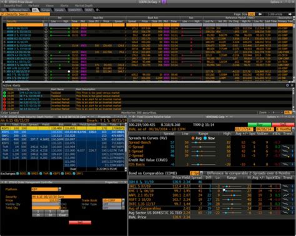Click the red Sell button in Relative Value
Screen dimensions: 296x236
coord(284,125)
